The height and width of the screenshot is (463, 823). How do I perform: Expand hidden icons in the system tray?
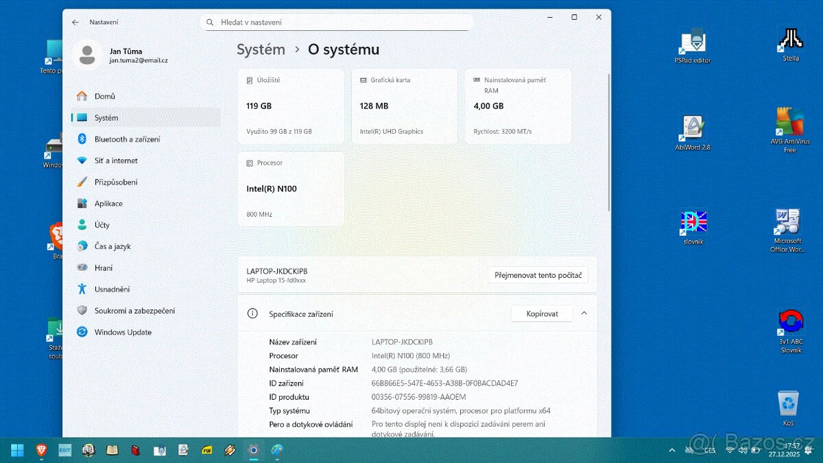(x=672, y=451)
